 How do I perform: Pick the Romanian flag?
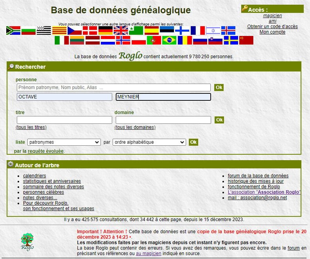[185, 40]
